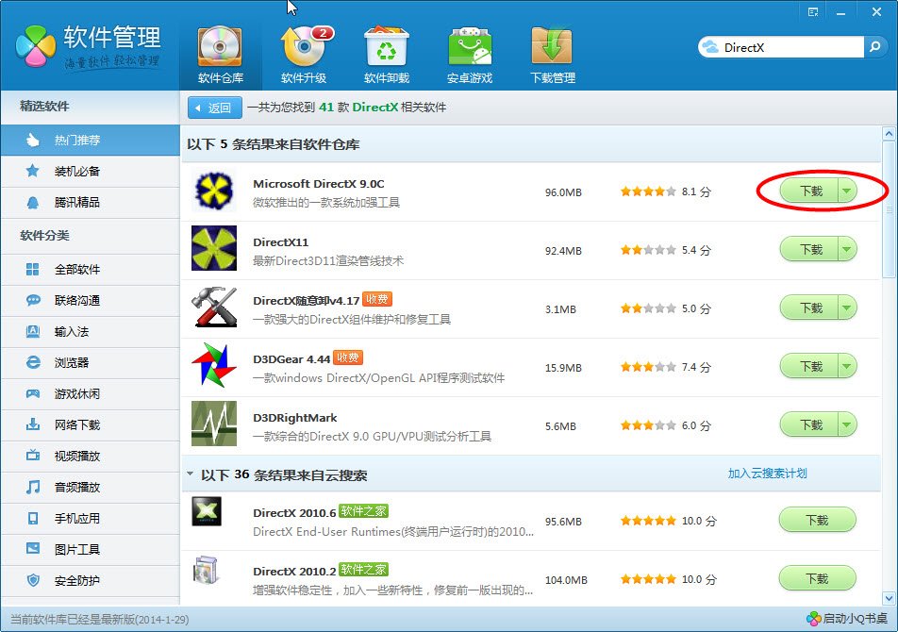Click the 8.1 分 star rating
This screenshot has height=632, width=898.
666,191
